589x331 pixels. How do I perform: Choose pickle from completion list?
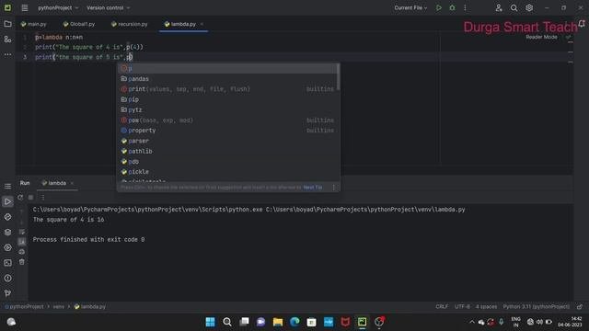[x=227, y=172]
